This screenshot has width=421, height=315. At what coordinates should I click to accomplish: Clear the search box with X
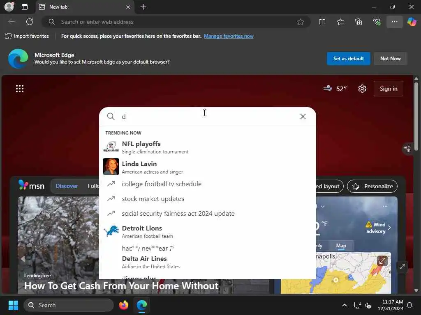303,116
